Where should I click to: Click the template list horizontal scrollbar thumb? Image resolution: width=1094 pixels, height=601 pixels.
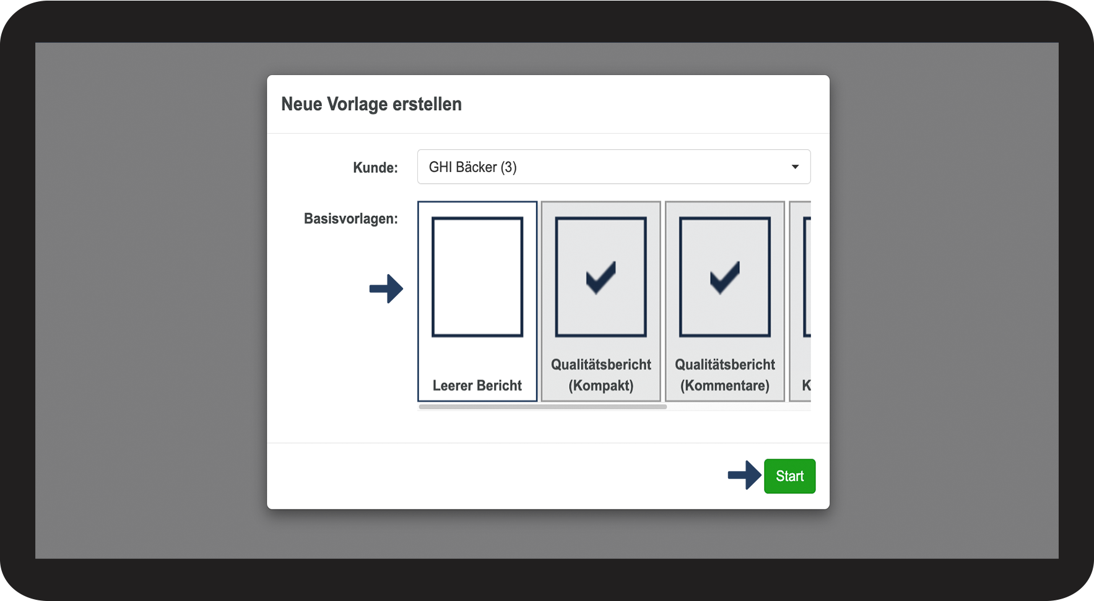[x=542, y=407]
